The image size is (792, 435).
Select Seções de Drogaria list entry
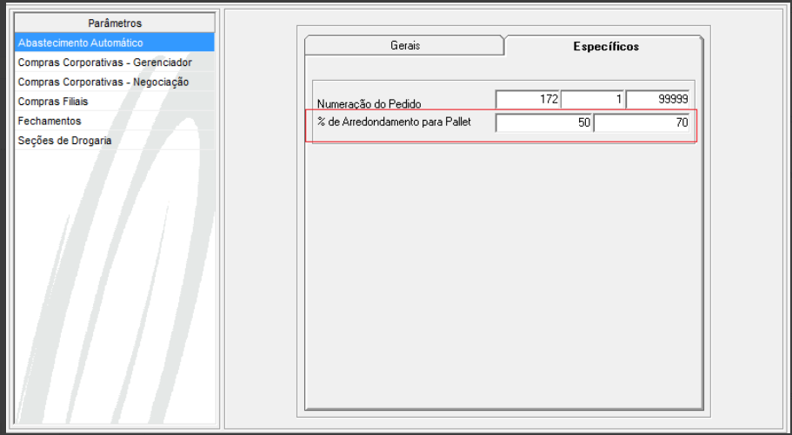tap(115, 141)
